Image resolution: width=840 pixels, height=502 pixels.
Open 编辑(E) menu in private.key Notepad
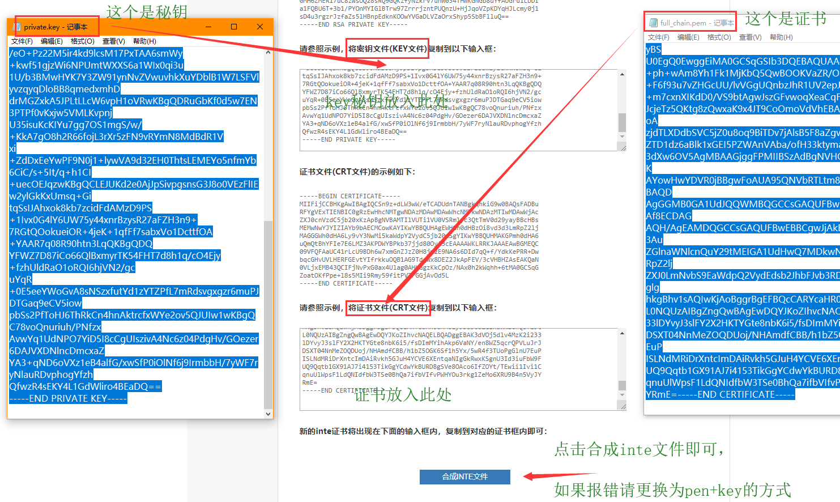tap(52, 41)
